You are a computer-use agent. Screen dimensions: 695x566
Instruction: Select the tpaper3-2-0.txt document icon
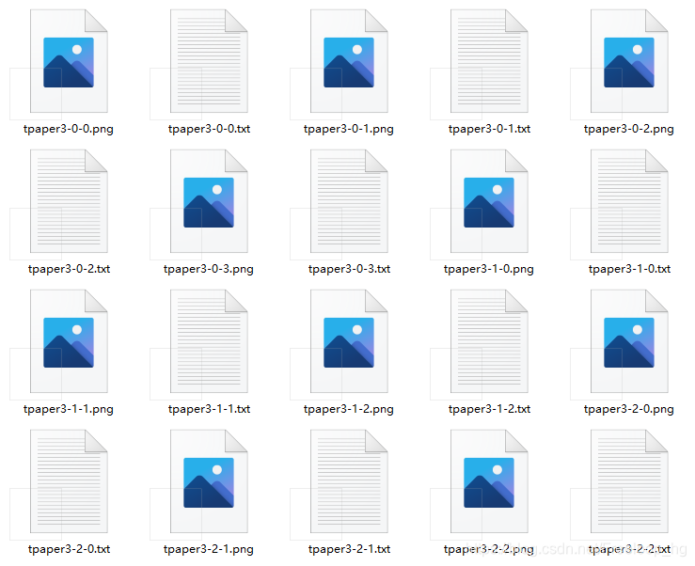69,481
